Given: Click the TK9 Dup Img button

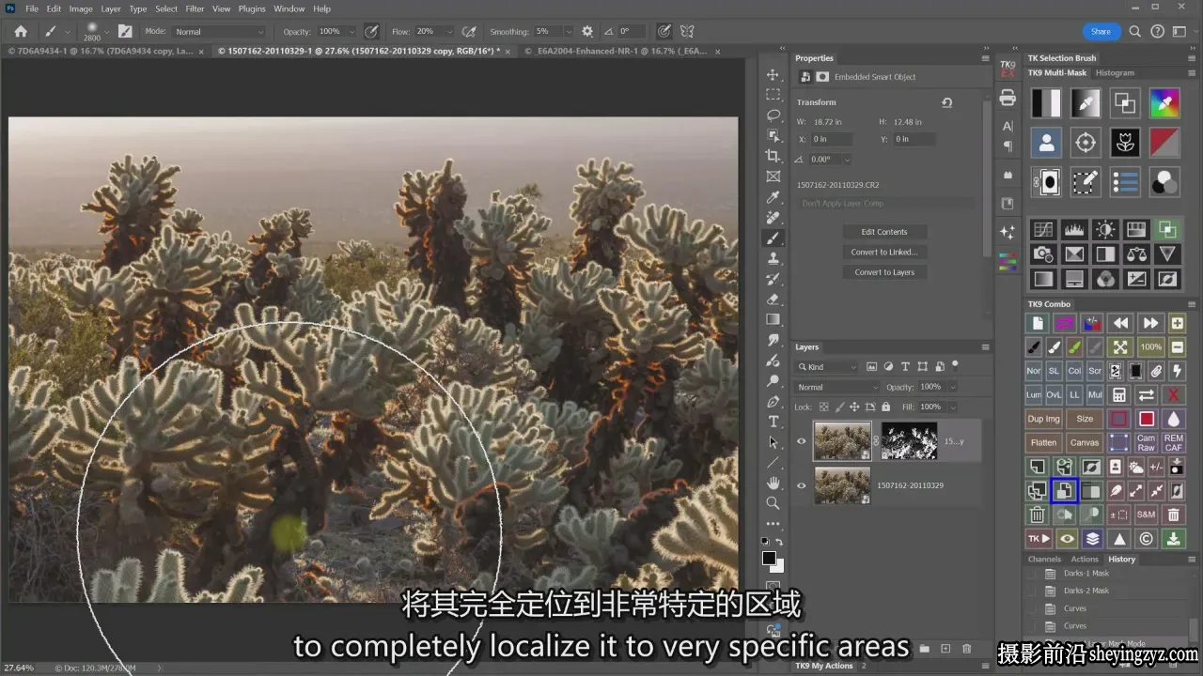Looking at the screenshot, I should pyautogui.click(x=1043, y=419).
